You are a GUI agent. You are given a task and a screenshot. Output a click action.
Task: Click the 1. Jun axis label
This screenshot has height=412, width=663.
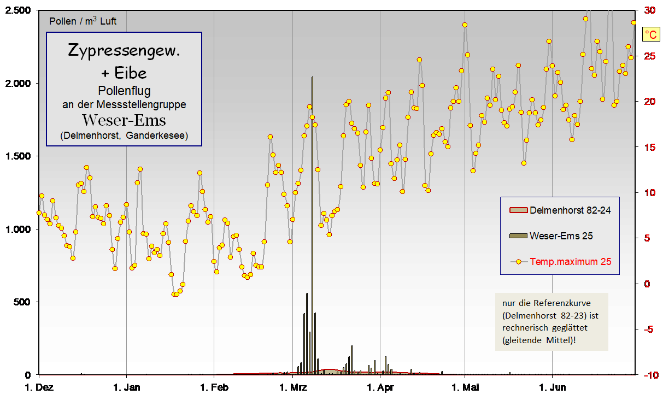pos(552,389)
